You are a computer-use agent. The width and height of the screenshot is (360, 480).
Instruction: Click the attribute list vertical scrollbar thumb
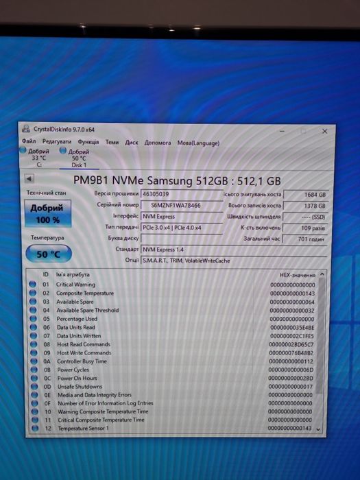click(x=320, y=336)
